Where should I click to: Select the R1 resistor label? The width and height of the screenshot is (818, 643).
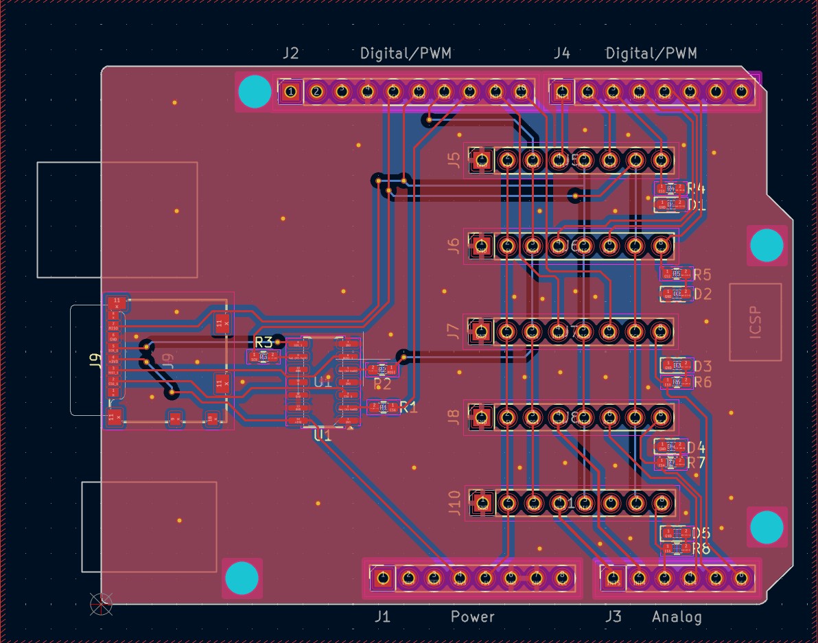coord(408,408)
